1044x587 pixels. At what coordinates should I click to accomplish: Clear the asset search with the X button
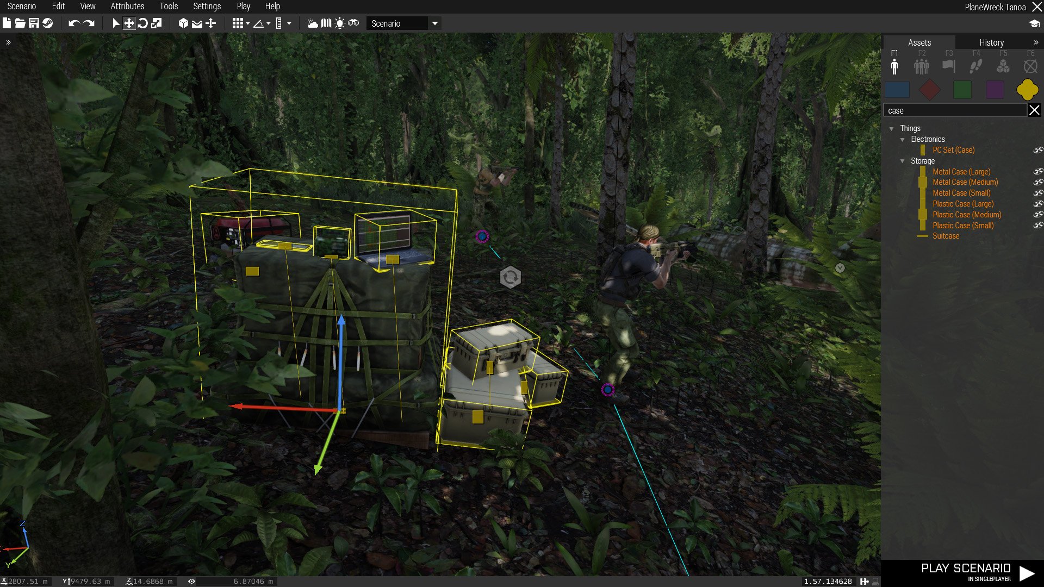[1034, 110]
